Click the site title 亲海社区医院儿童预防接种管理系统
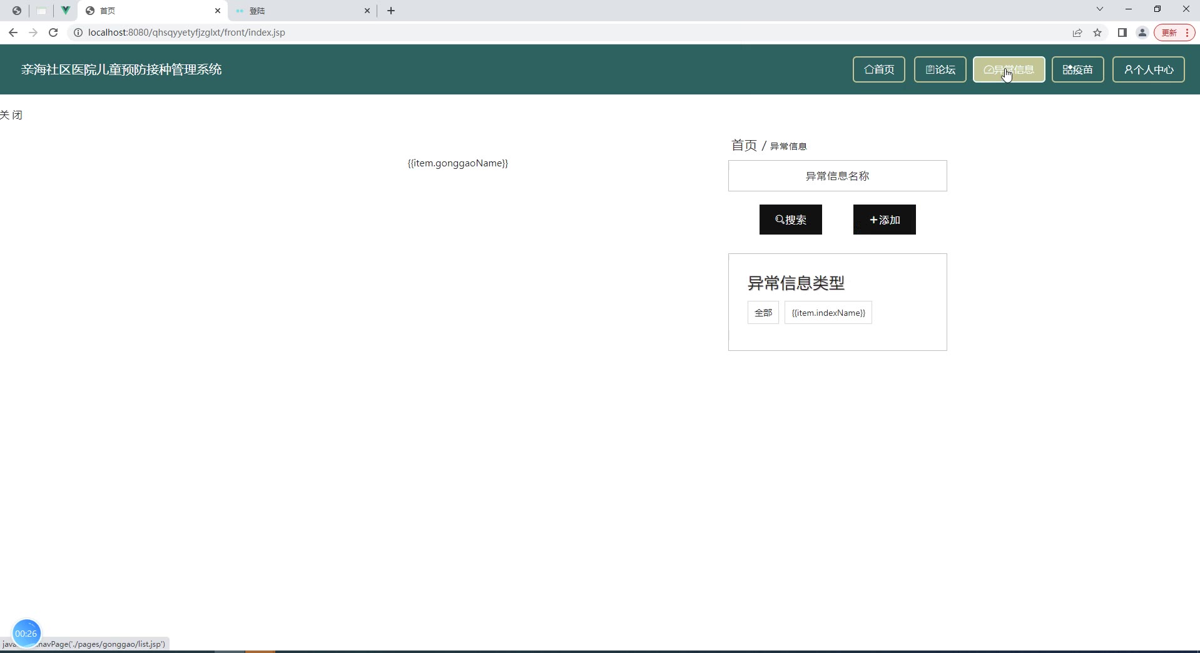Image resolution: width=1200 pixels, height=653 pixels. 121,69
